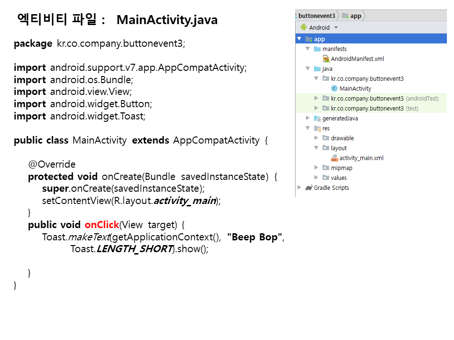This screenshot has width=454, height=340.
Task: Expand the Gradle Scripts node arrow
Action: pyautogui.click(x=299, y=187)
